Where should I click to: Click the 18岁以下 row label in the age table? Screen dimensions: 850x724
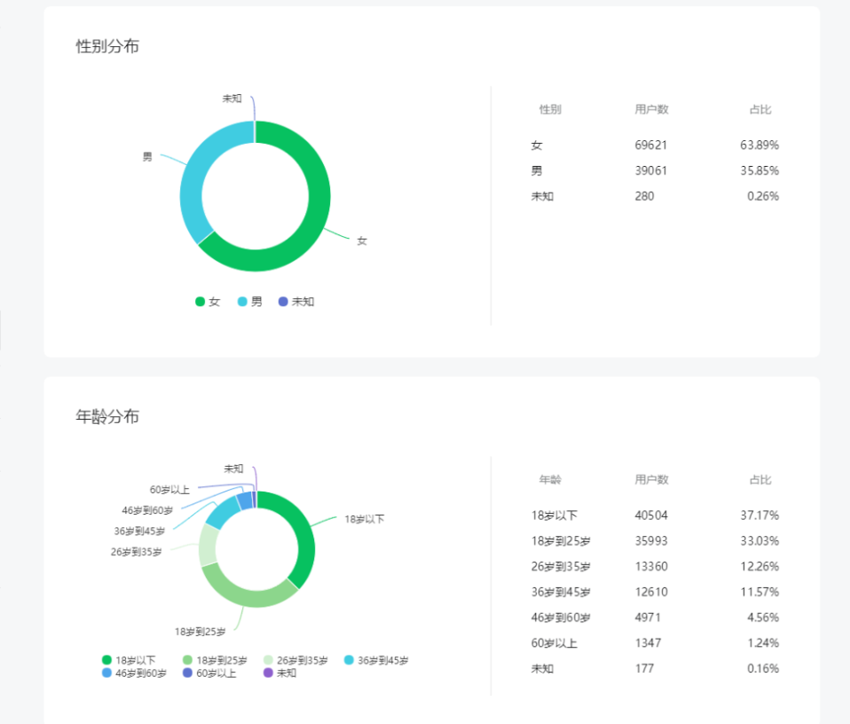click(554, 515)
